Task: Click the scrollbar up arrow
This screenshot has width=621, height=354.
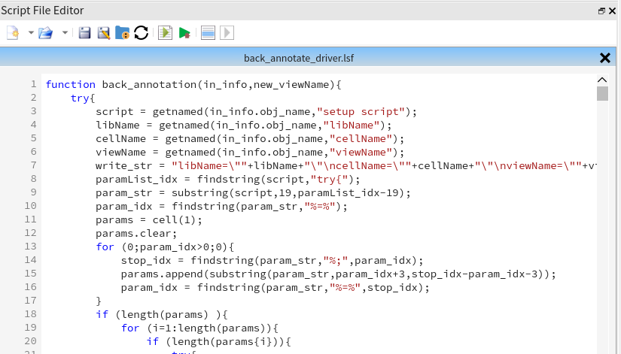Action: coord(602,80)
